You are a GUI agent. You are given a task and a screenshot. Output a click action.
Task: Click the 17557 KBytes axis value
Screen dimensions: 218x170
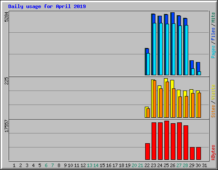click(6, 126)
